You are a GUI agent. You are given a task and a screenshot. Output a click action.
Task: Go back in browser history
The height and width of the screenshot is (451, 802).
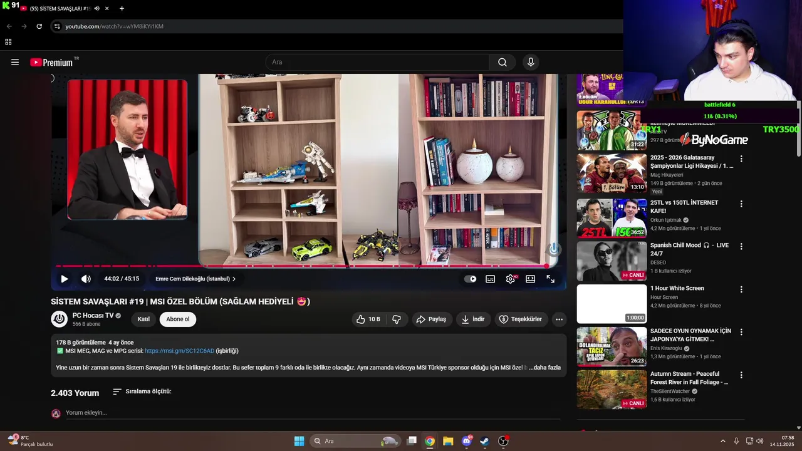(x=9, y=26)
